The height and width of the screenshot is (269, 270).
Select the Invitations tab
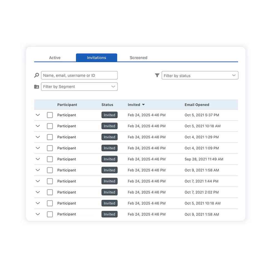pos(96,58)
